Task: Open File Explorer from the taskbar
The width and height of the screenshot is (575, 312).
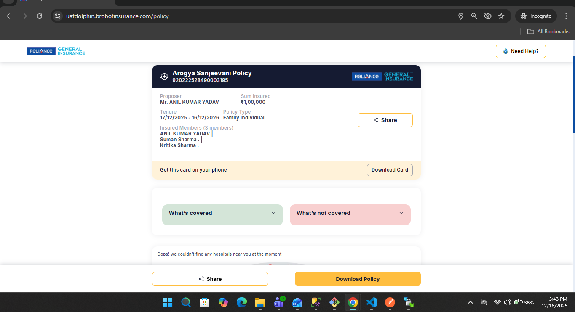Action: click(260, 302)
